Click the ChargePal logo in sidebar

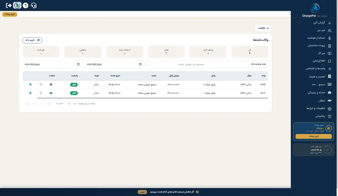[315, 8]
